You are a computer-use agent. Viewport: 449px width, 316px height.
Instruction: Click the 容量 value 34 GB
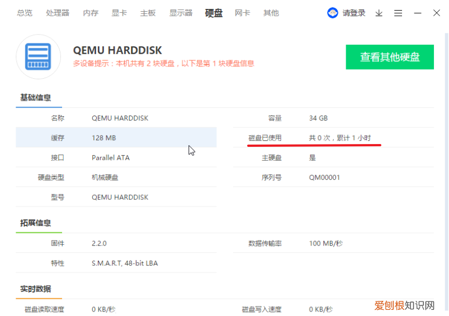click(318, 118)
